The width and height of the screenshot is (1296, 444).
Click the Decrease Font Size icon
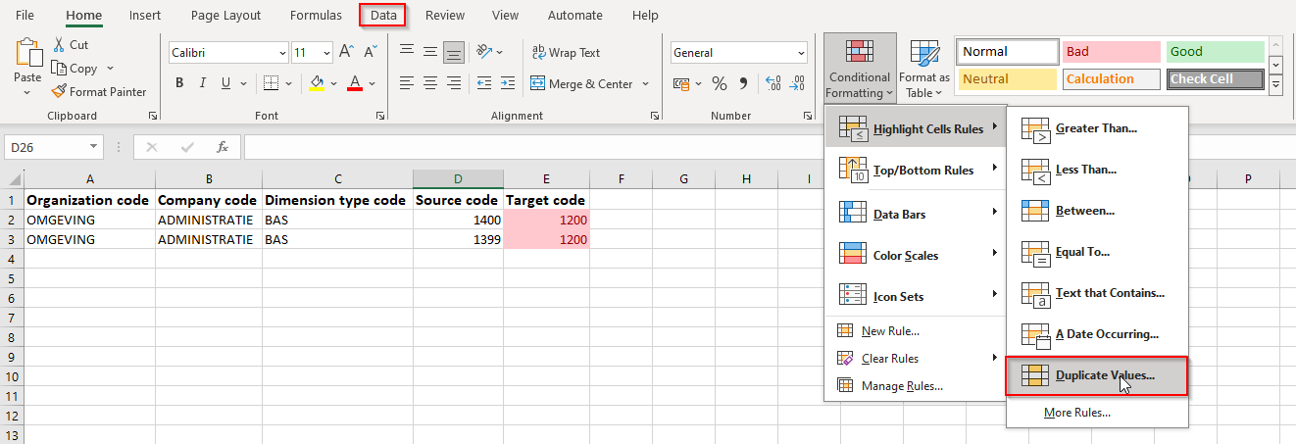(369, 52)
